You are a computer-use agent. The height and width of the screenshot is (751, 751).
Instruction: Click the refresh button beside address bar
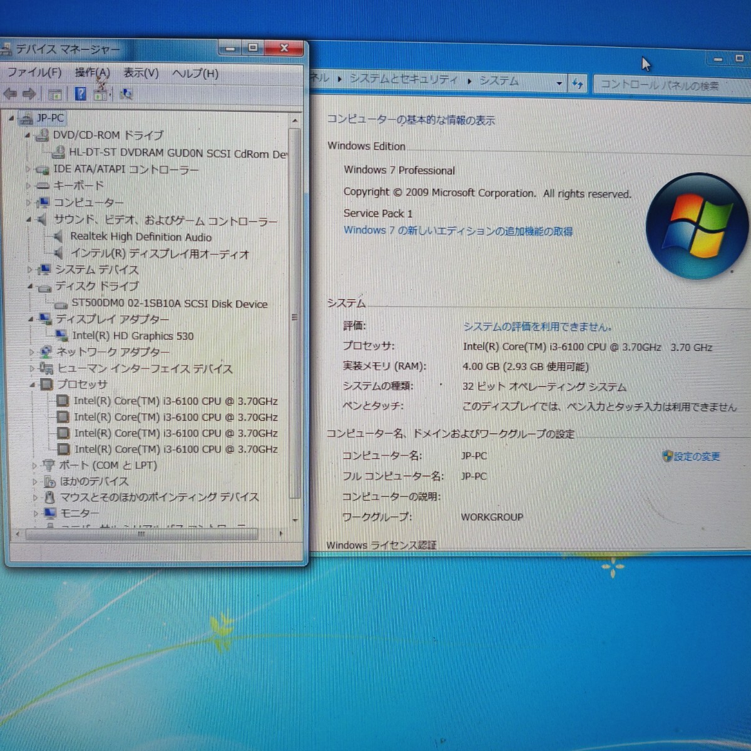[577, 83]
